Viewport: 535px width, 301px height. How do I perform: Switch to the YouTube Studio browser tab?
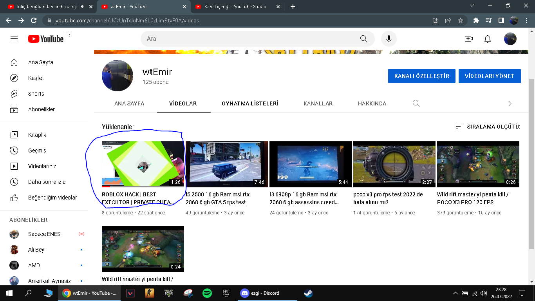[237, 7]
